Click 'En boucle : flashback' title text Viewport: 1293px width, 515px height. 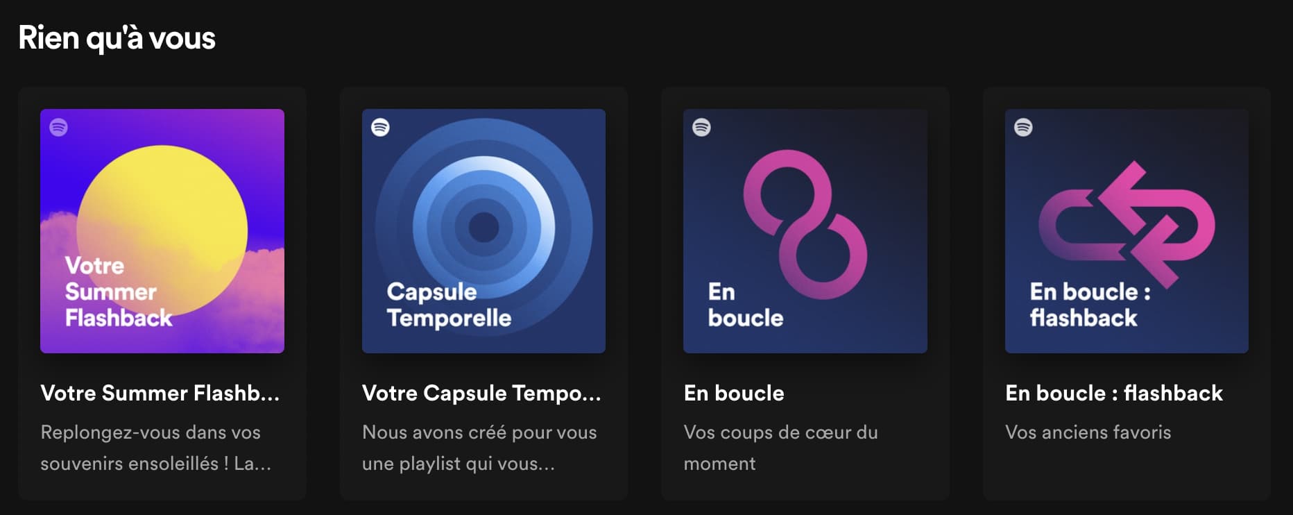(x=1114, y=393)
